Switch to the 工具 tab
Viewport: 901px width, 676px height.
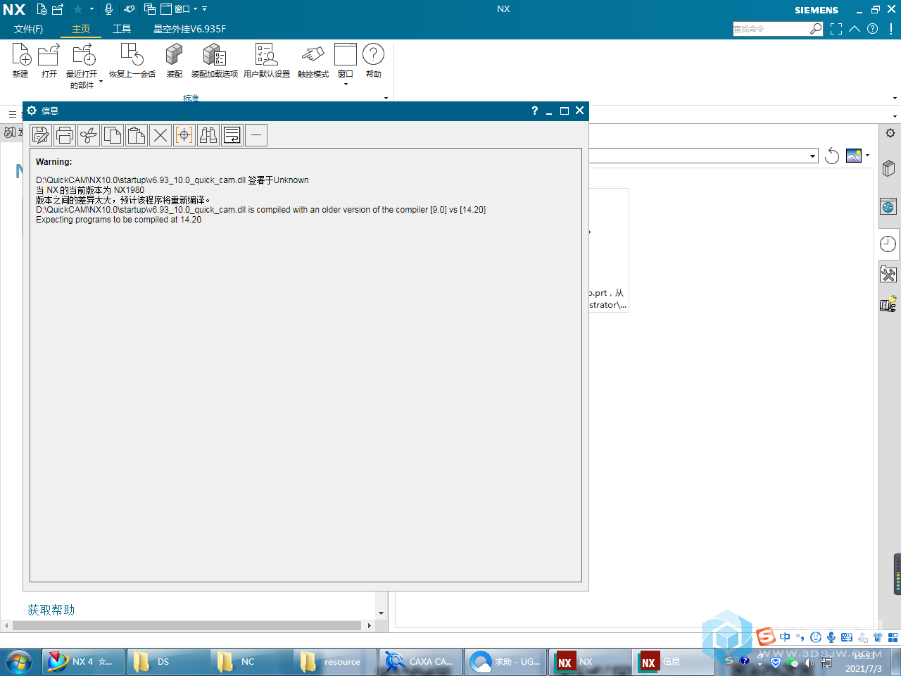point(122,29)
